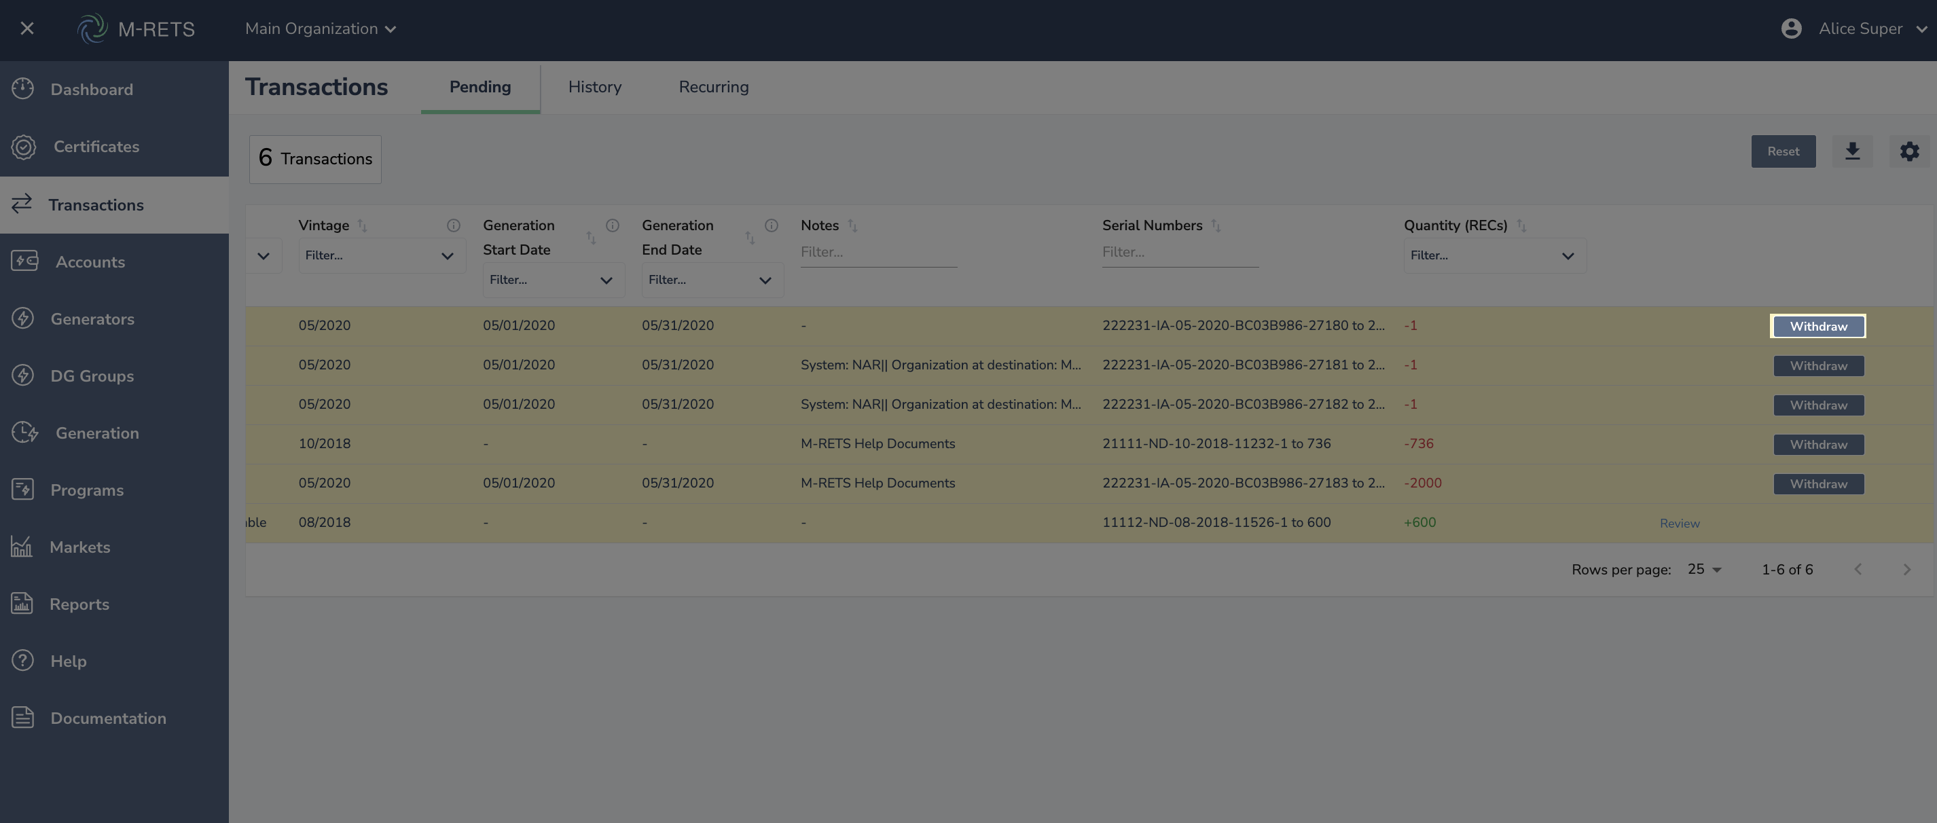Open table settings gear icon
This screenshot has height=823, width=1937.
pos(1909,151)
